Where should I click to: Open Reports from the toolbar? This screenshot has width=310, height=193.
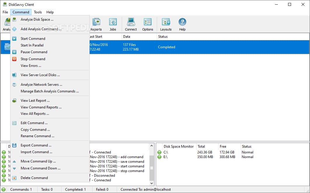pyautogui.click(x=96, y=24)
